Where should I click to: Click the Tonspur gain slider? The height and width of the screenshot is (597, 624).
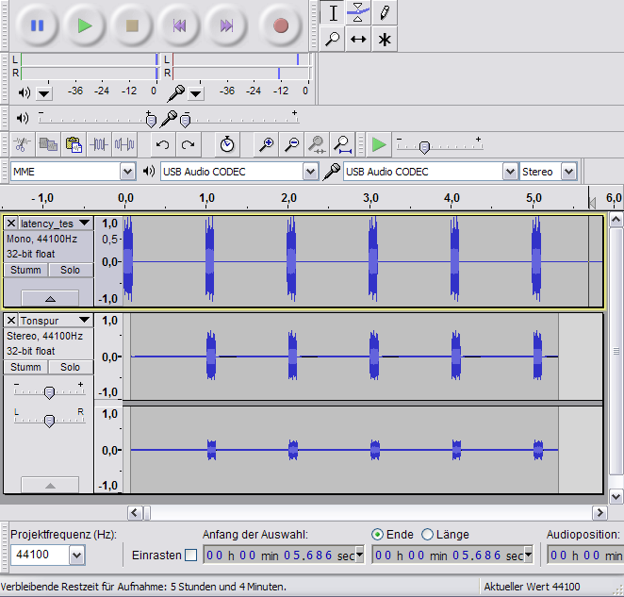tap(49, 391)
